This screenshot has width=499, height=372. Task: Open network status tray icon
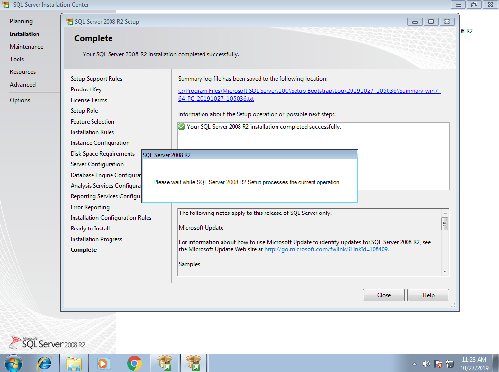pos(450,364)
